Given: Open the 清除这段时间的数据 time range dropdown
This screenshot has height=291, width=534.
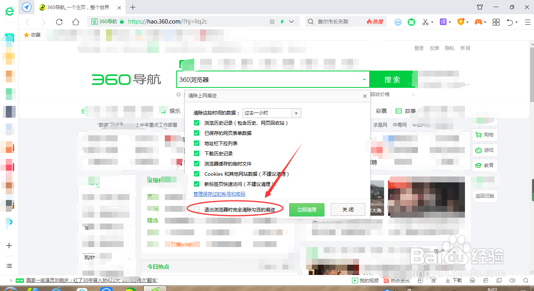Looking at the screenshot, I should tap(272, 113).
